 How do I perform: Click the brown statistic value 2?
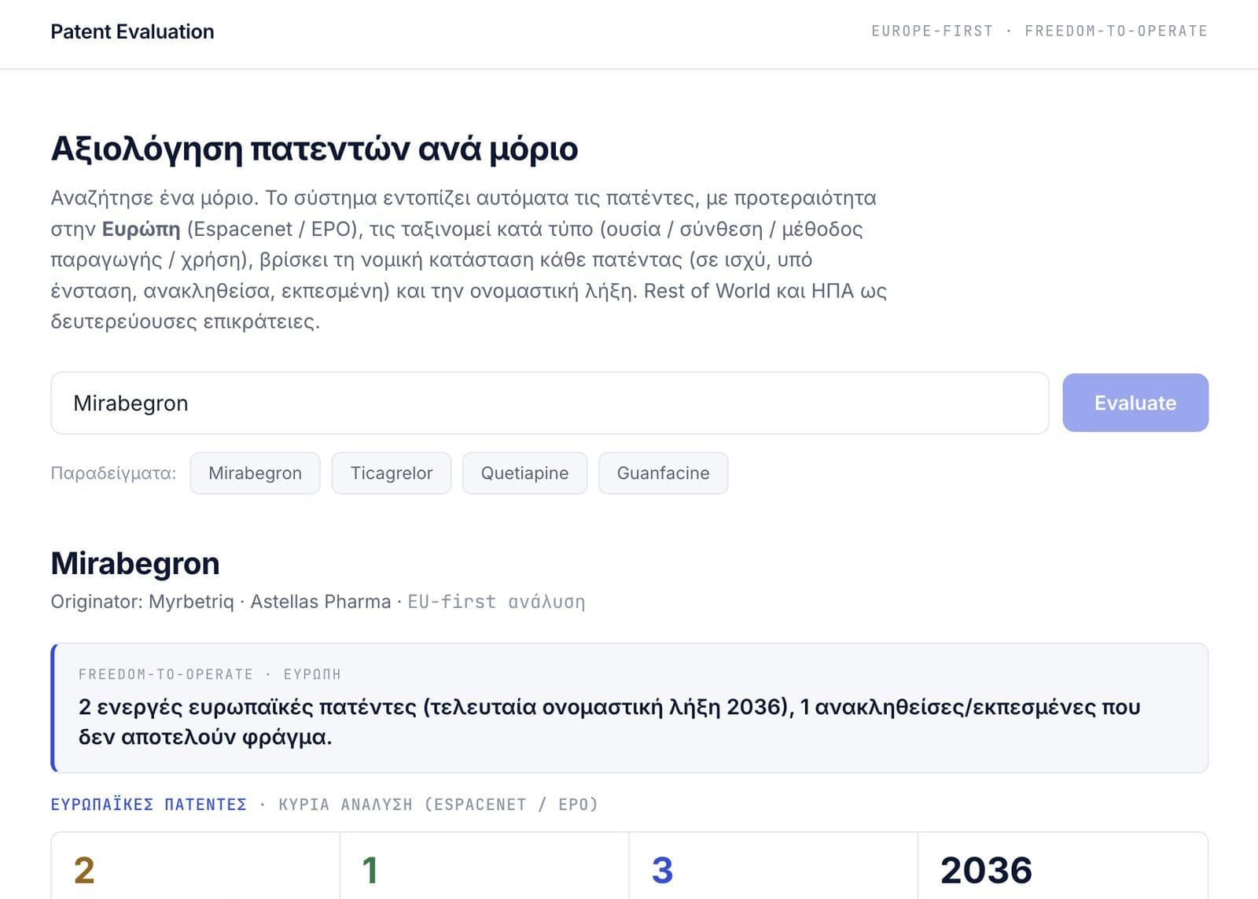pos(84,871)
